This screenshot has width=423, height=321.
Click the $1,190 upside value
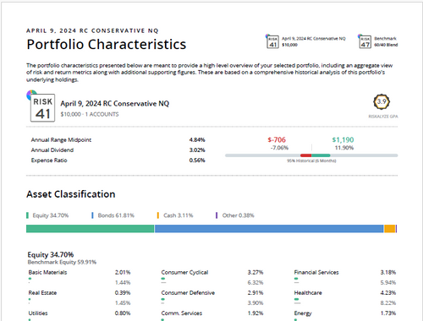point(343,139)
